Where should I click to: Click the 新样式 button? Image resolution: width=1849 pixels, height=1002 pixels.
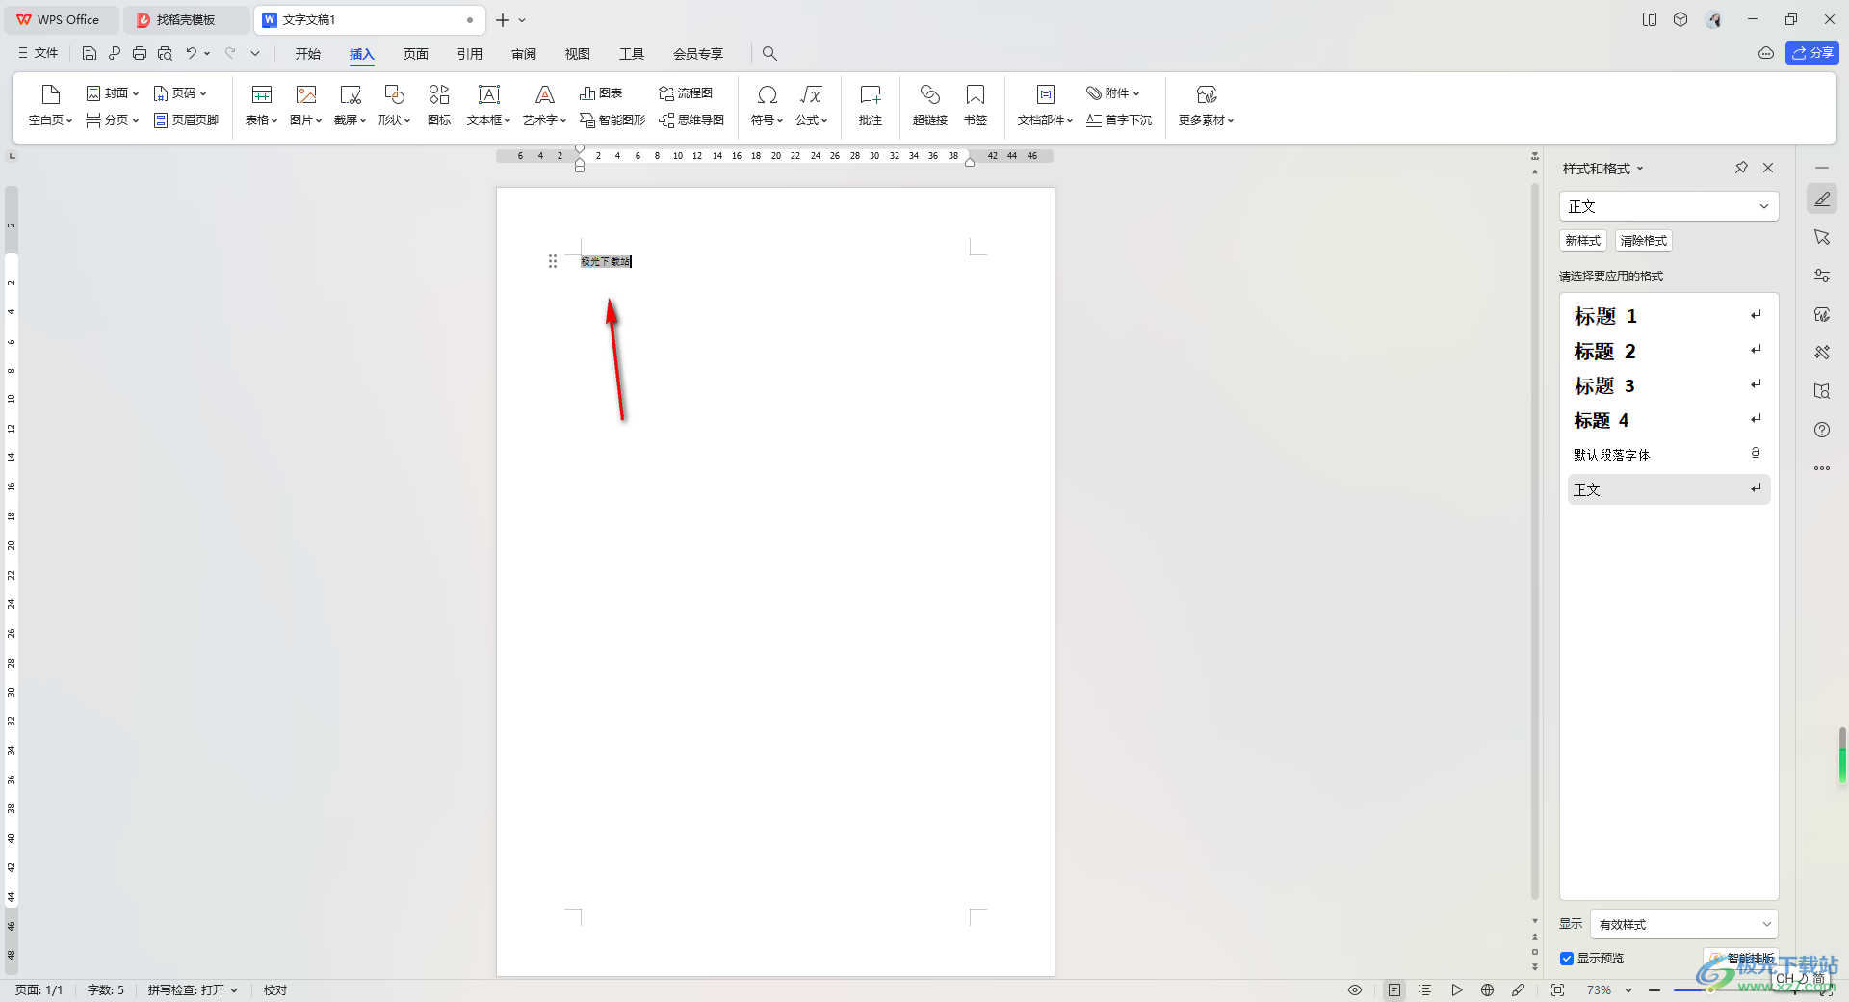click(x=1583, y=241)
